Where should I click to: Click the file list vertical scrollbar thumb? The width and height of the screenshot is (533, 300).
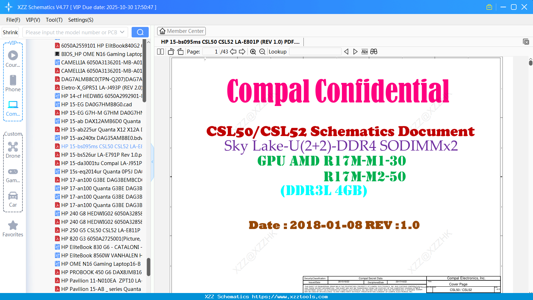(148, 267)
